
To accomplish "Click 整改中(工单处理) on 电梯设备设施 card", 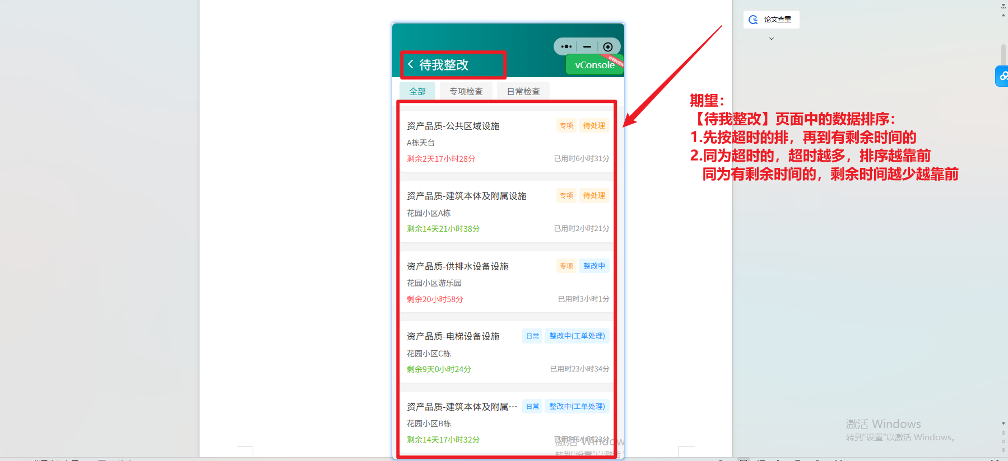I will pos(577,336).
